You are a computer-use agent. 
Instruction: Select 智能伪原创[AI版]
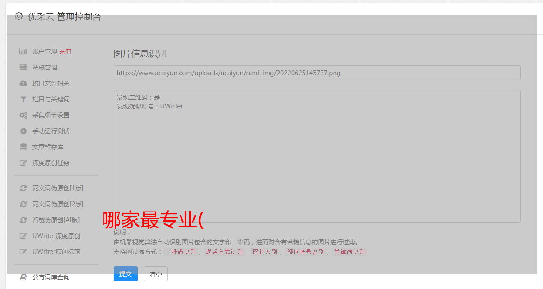coord(56,220)
